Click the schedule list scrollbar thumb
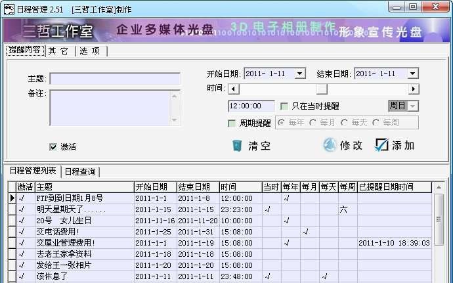The width and height of the screenshot is (453, 283). [x=439, y=219]
